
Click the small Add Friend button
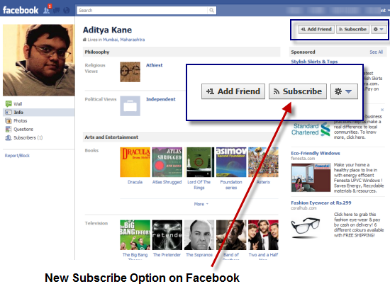tap(316, 29)
